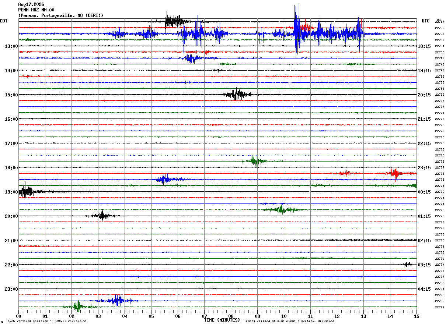Image resolution: width=446 pixels, height=326 pixels.
Task: Click the red event near minute 14
Action: click(395, 173)
